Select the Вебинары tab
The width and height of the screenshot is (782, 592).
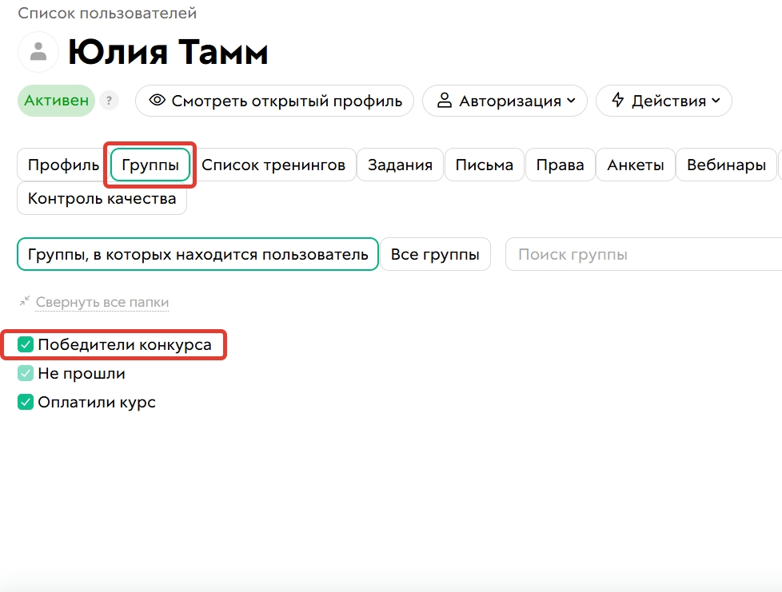coord(725,165)
